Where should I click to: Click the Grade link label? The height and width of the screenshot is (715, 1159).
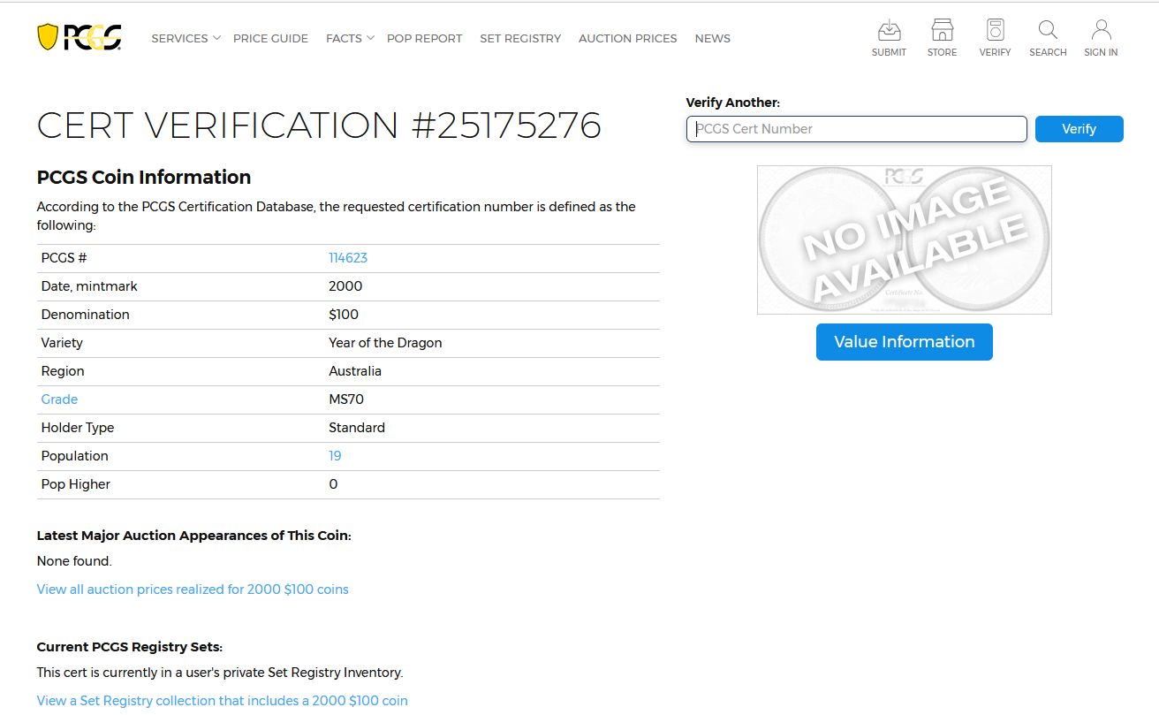click(x=59, y=399)
